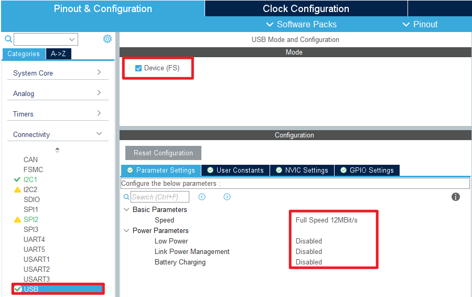The width and height of the screenshot is (472, 297).
Task: Toggle the Device (FS) checkbox
Action: point(138,68)
